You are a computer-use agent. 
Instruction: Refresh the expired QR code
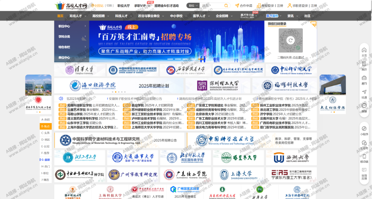pyautogui.click(x=291, y=40)
